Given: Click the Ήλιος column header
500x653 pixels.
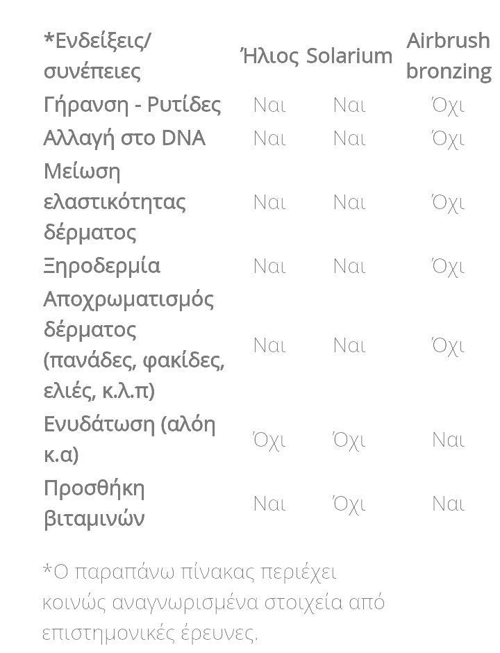Looking at the screenshot, I should (269, 56).
